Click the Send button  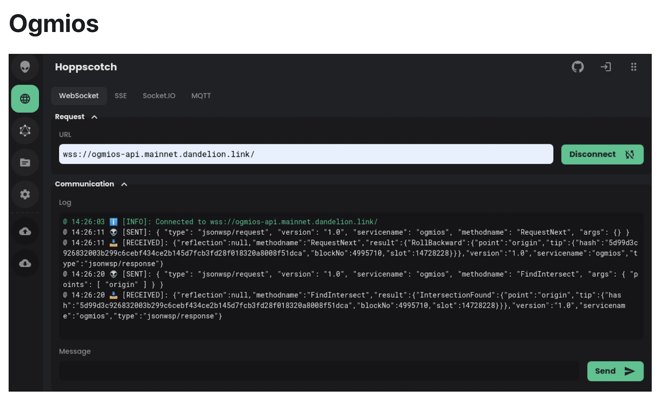tap(615, 371)
